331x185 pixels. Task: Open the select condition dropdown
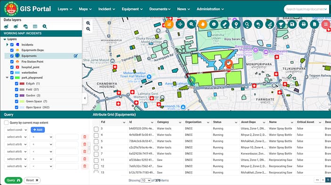16,130
